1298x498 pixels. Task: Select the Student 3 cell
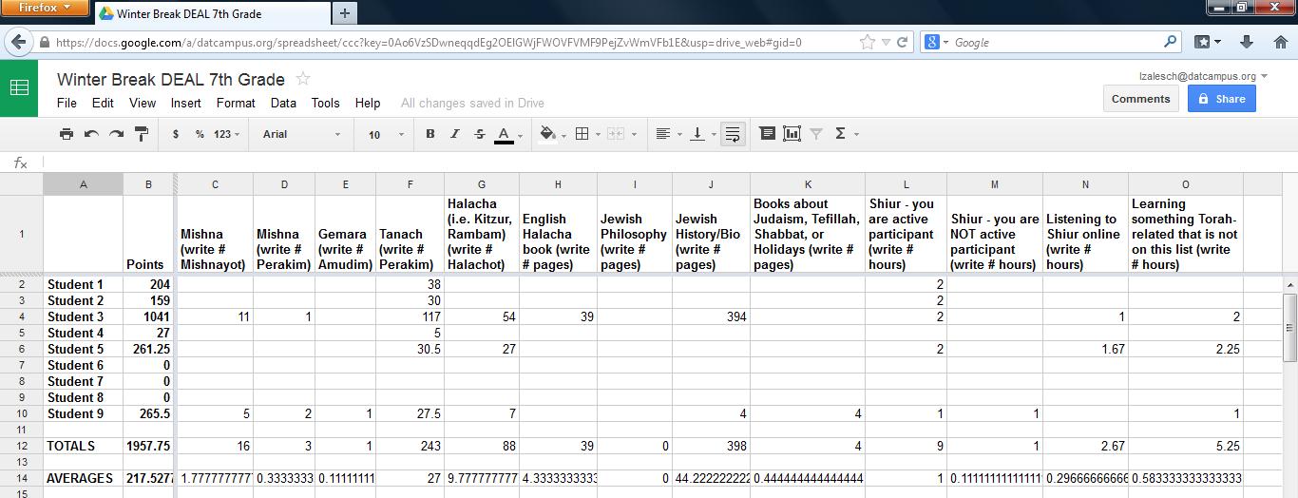coord(83,316)
